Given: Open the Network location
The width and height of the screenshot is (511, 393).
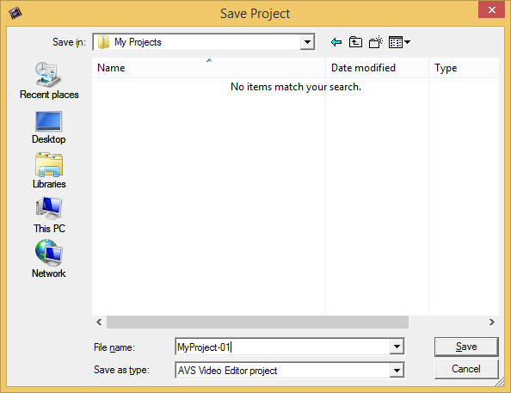Looking at the screenshot, I should click(49, 259).
